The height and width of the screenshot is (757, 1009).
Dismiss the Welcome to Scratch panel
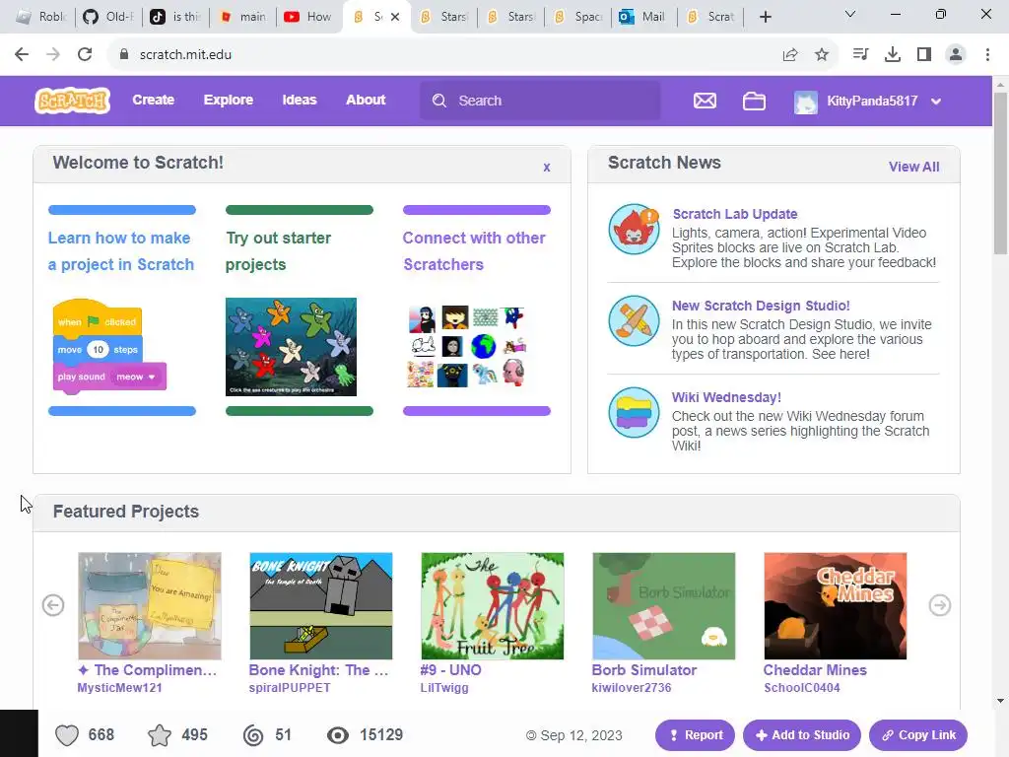[x=546, y=168]
